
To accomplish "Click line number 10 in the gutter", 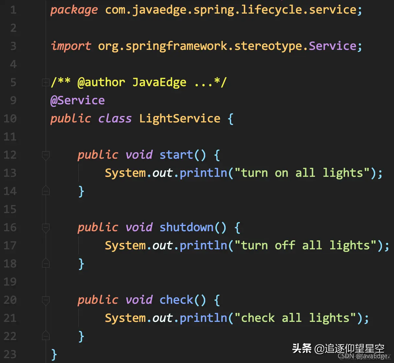I will [x=10, y=119].
